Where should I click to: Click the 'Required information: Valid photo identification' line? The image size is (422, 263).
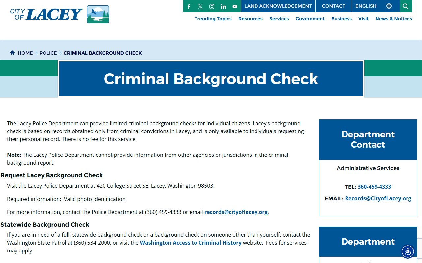click(x=66, y=199)
